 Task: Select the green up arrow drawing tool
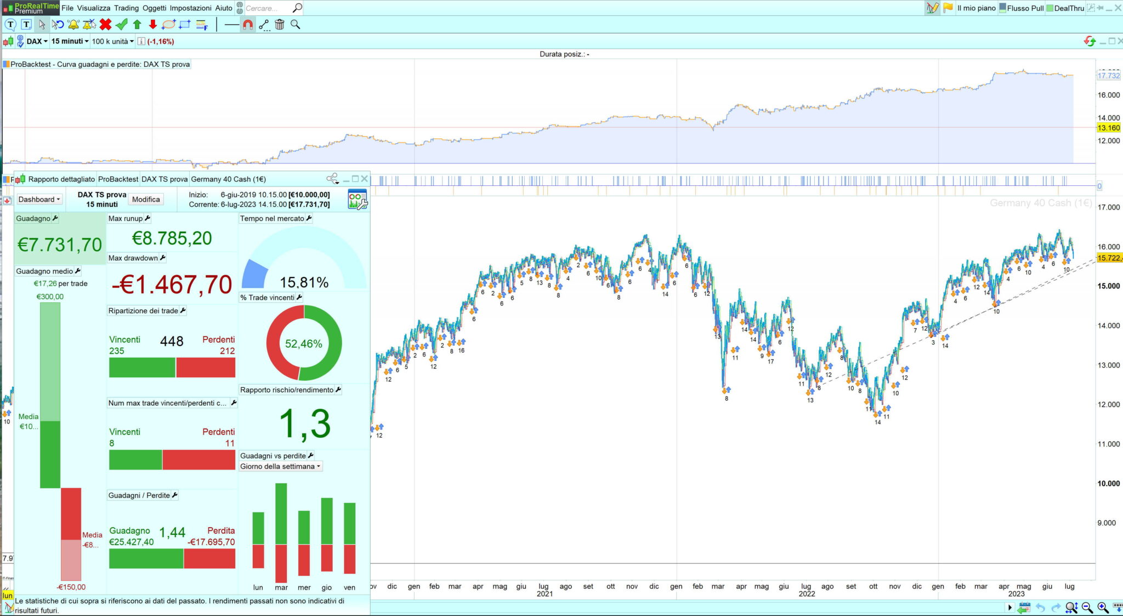point(137,24)
